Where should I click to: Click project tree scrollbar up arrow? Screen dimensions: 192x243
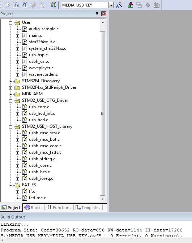(x=103, y=22)
